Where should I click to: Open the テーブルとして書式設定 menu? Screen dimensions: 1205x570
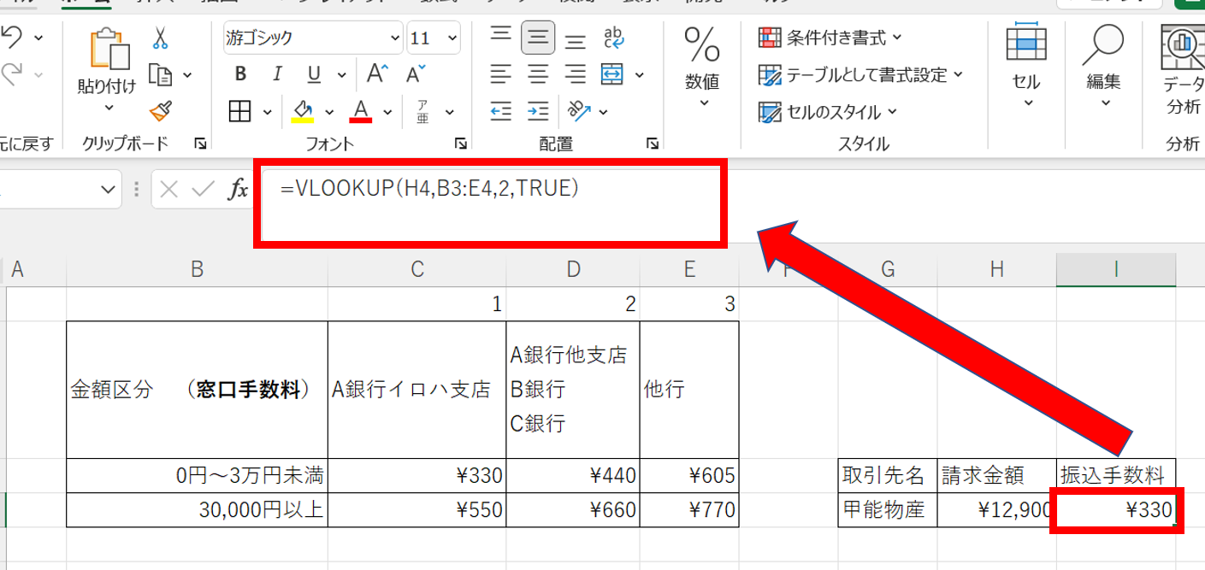[860, 74]
